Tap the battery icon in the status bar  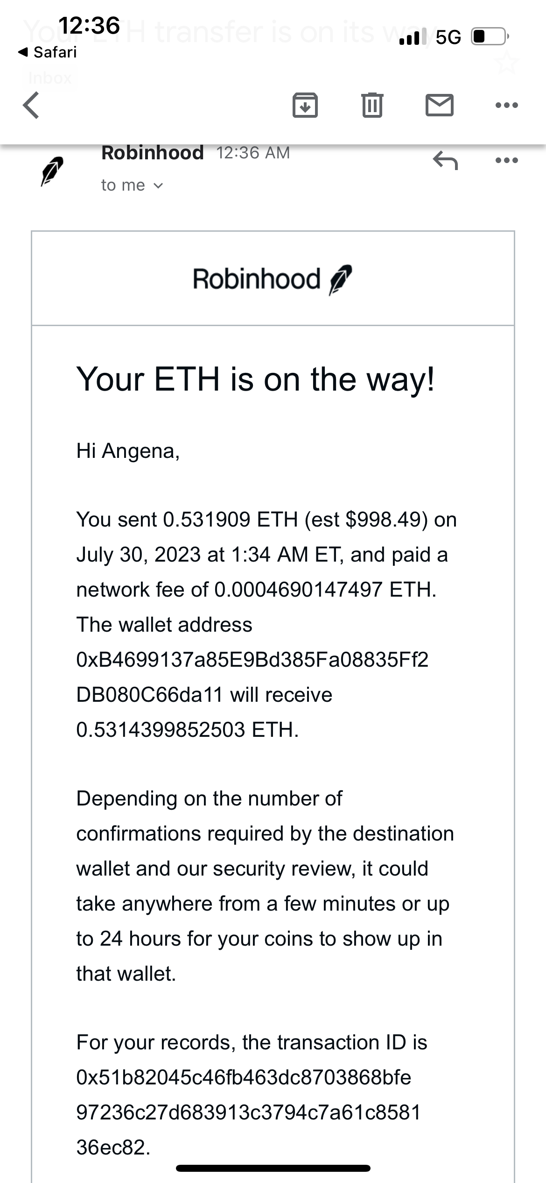coord(490,36)
